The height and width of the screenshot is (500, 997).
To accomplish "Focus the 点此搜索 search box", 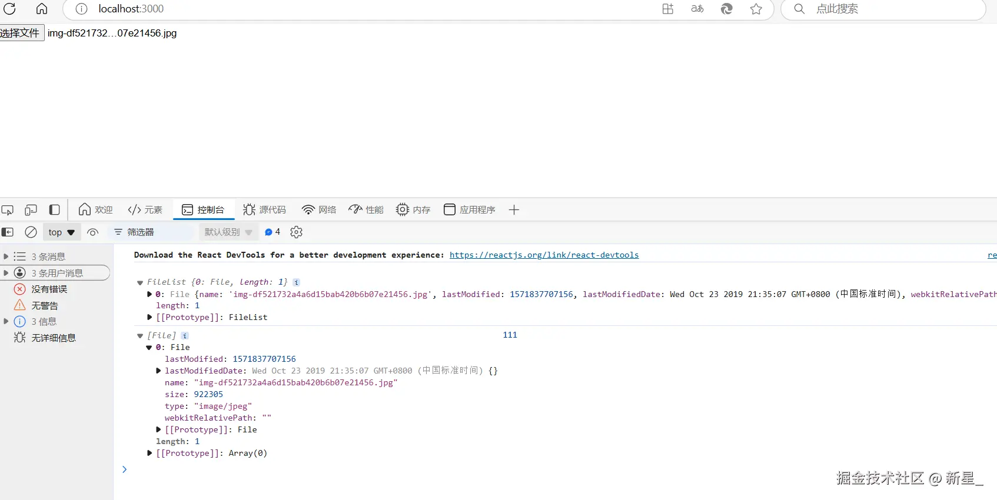I will (883, 9).
